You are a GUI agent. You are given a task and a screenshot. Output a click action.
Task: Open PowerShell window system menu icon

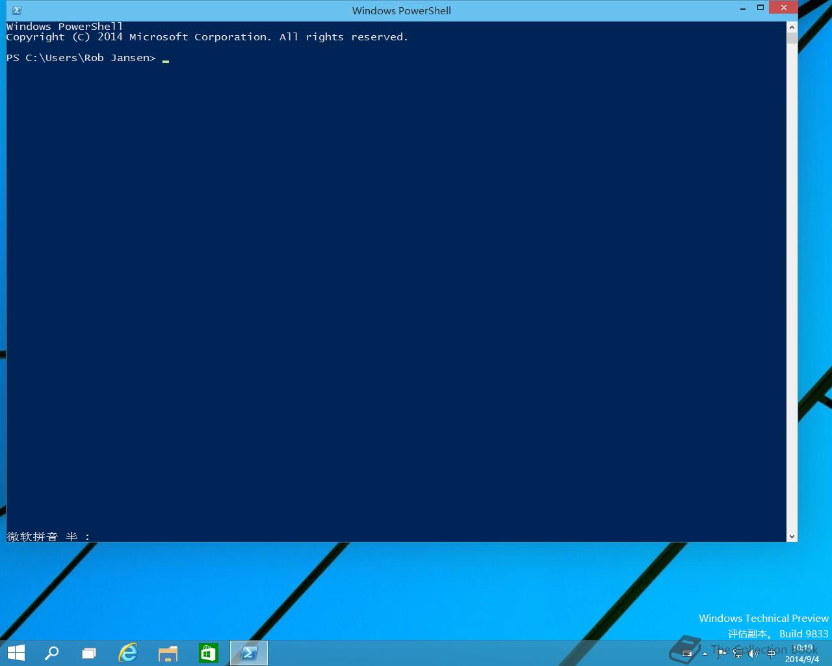tap(17, 10)
